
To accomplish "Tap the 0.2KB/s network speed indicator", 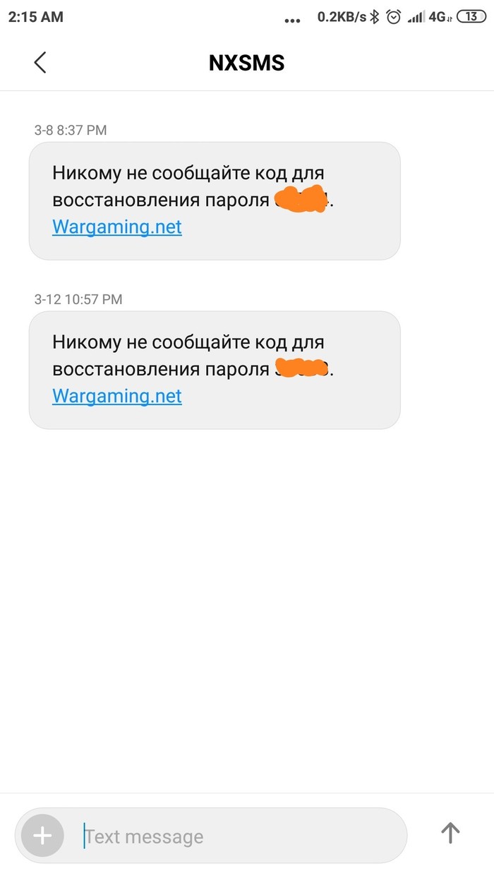I will 342,17.
